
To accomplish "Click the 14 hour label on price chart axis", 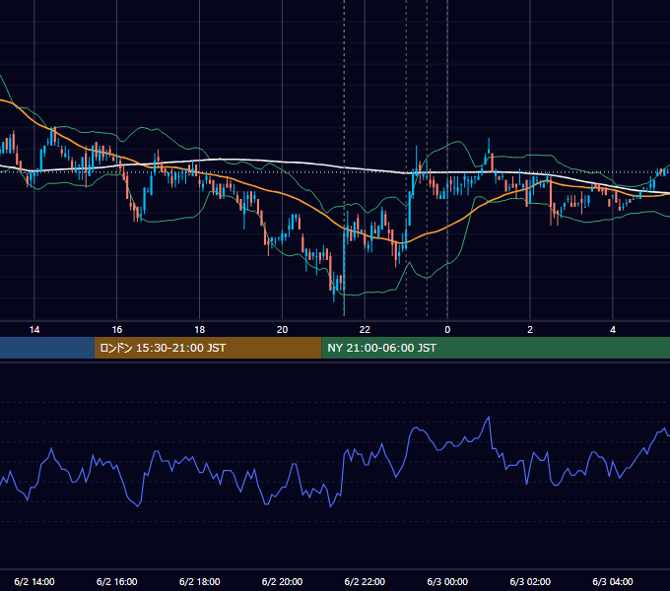I will 34,330.
